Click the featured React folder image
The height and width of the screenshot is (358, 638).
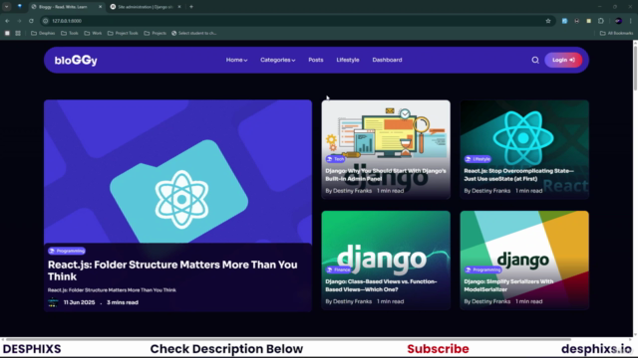click(177, 171)
